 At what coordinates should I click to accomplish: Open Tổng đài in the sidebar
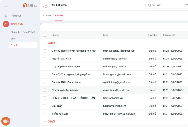click(x=16, y=16)
